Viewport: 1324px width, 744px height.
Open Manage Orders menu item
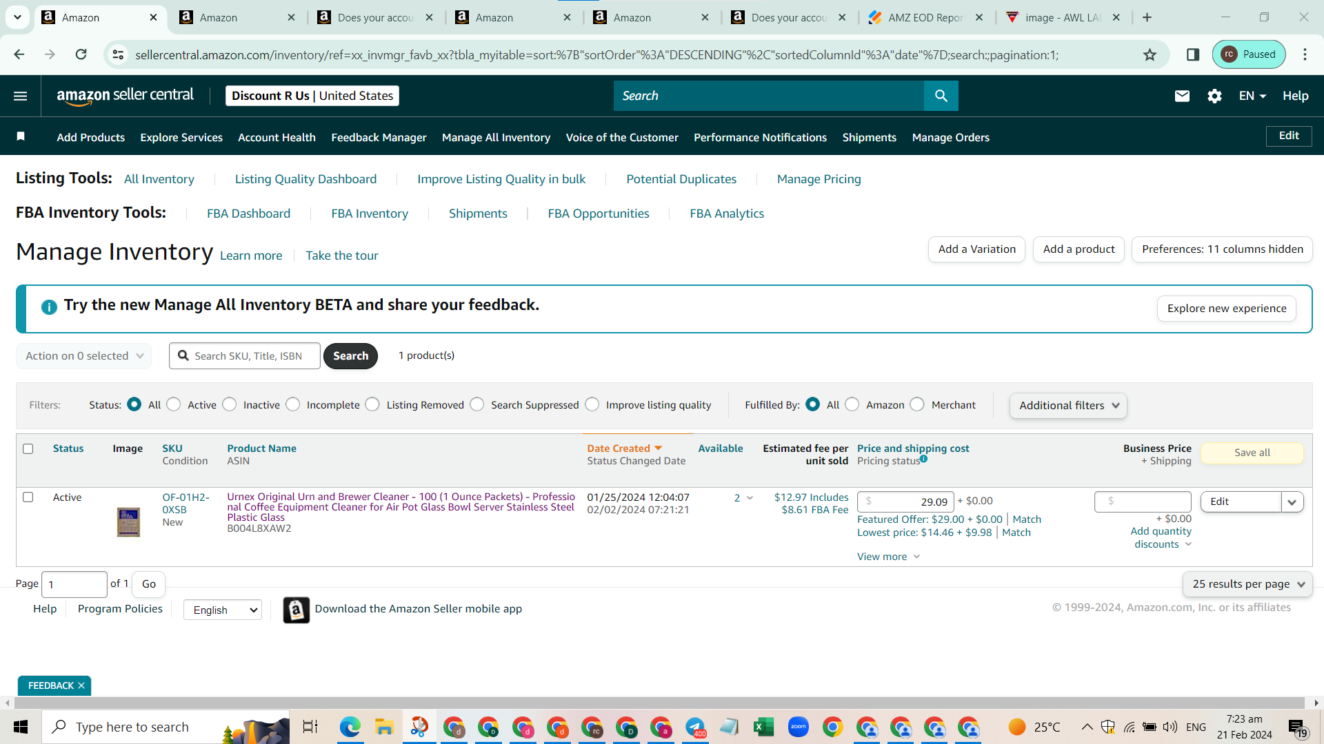[950, 137]
